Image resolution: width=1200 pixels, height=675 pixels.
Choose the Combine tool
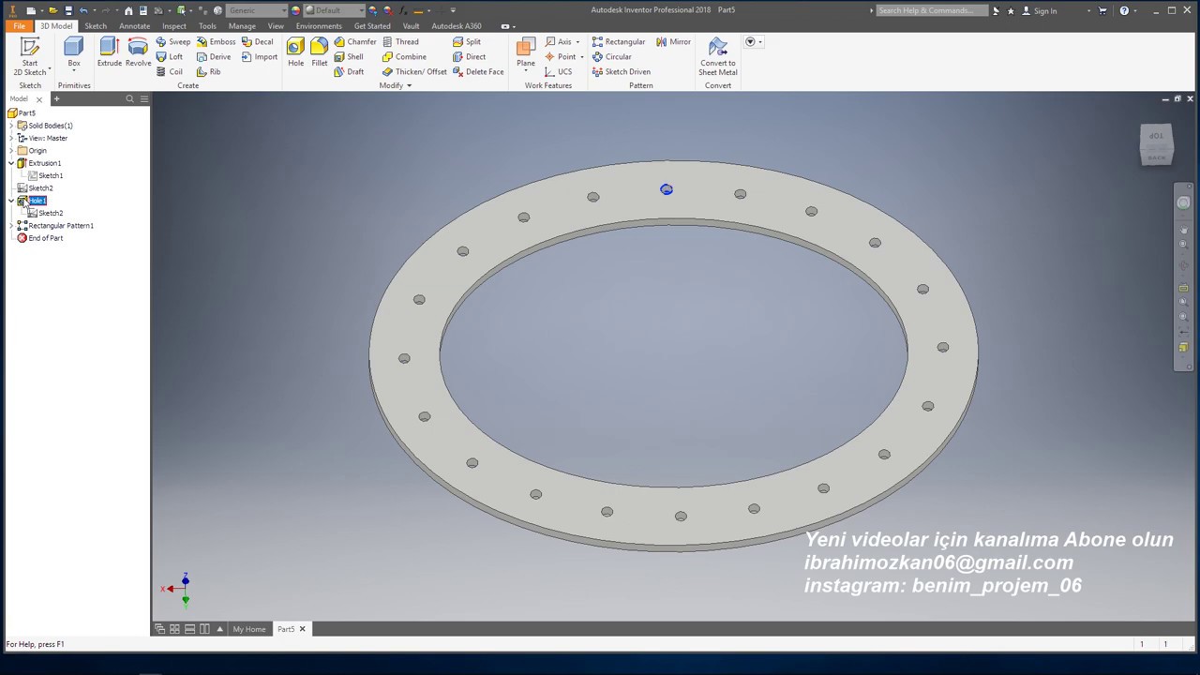coord(404,57)
